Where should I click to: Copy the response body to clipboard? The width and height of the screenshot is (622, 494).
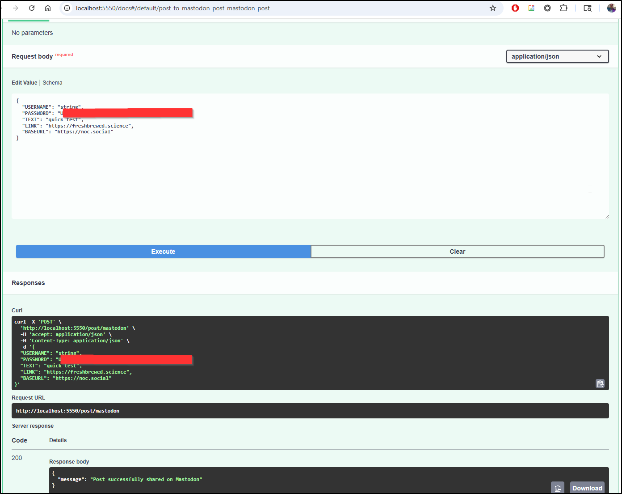click(557, 488)
